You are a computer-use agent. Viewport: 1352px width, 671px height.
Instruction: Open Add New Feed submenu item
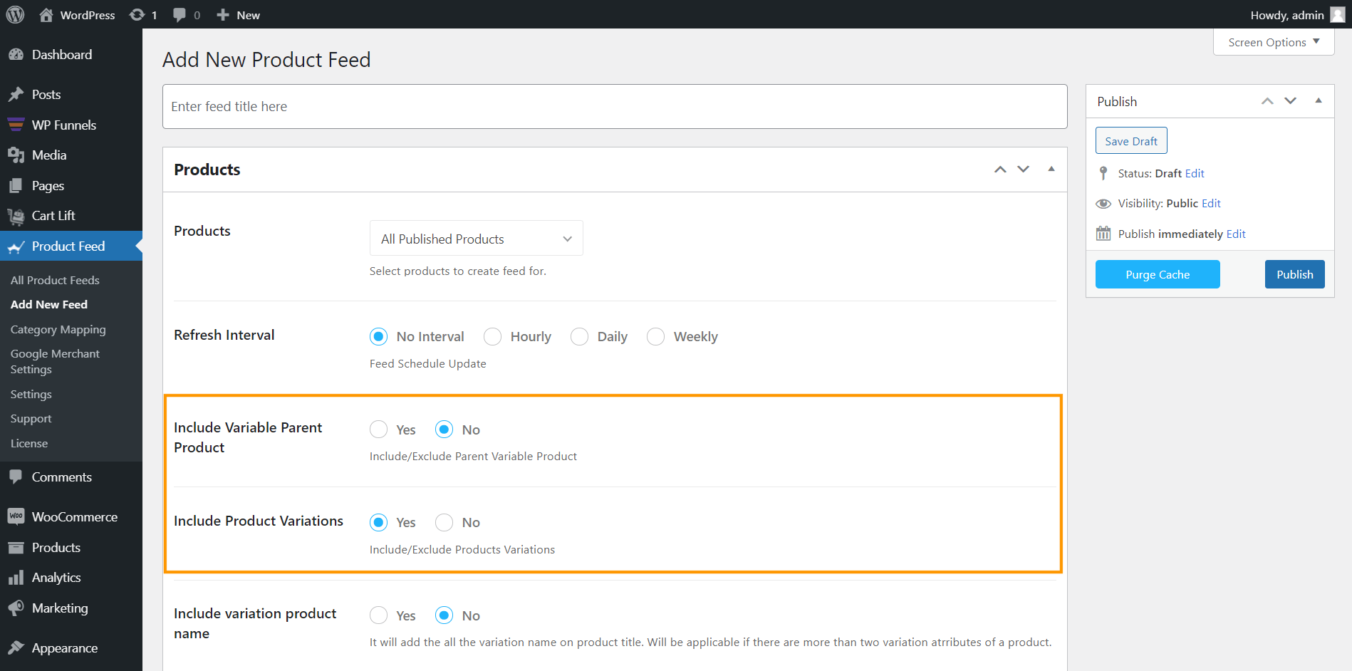49,305
